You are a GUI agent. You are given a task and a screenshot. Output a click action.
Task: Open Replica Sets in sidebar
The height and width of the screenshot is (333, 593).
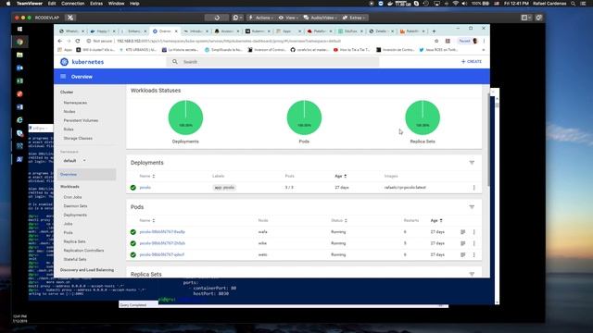tap(74, 241)
